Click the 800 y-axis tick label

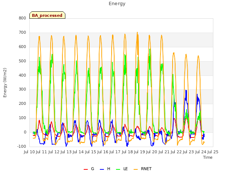tap(22, 18)
